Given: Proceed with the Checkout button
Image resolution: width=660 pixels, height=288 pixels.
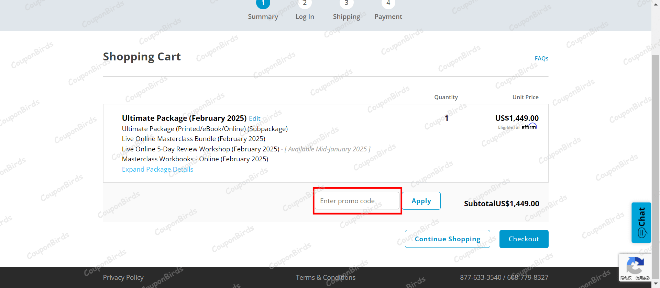Looking at the screenshot, I should click(x=524, y=239).
